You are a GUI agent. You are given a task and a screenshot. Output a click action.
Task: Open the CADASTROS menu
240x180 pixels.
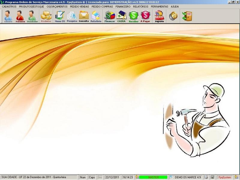9,6
